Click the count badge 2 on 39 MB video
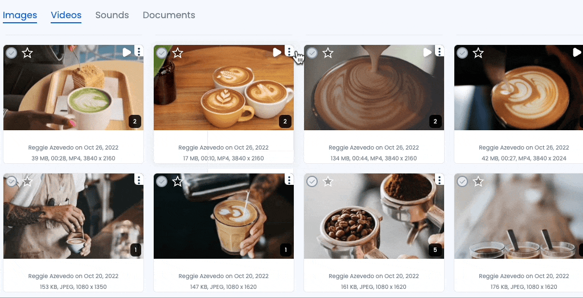583x298 pixels. coord(135,122)
